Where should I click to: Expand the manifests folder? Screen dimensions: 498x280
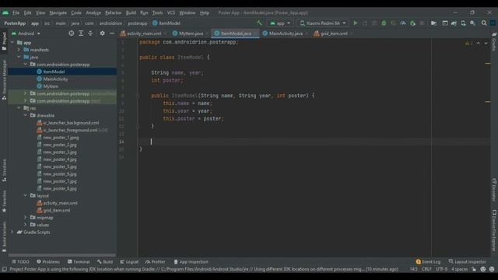(19, 50)
